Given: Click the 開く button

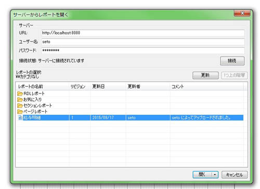Looking at the screenshot, I should 202,174.
